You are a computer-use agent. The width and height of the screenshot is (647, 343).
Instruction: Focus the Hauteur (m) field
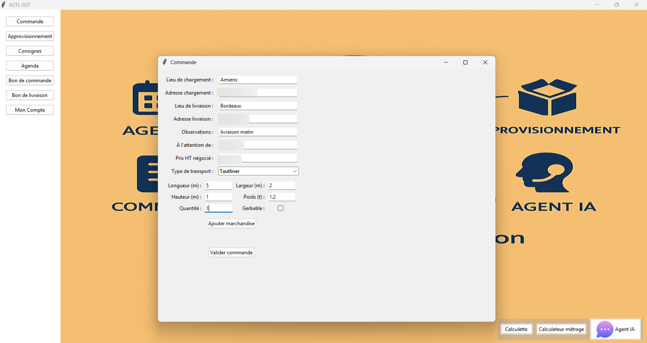[x=218, y=197]
